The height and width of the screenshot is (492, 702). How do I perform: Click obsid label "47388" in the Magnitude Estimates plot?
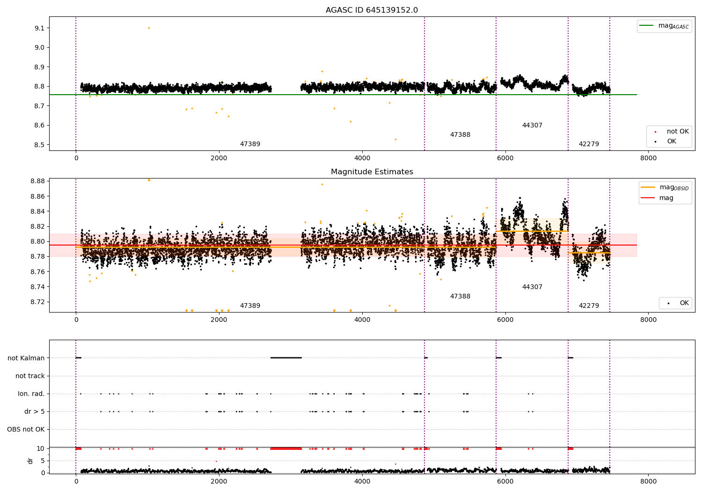pos(460,297)
